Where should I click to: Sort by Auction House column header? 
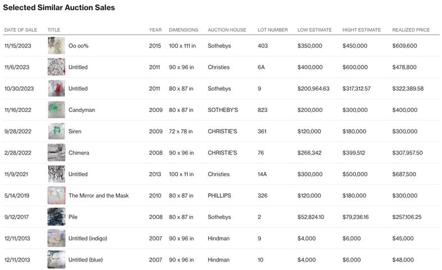(x=226, y=30)
